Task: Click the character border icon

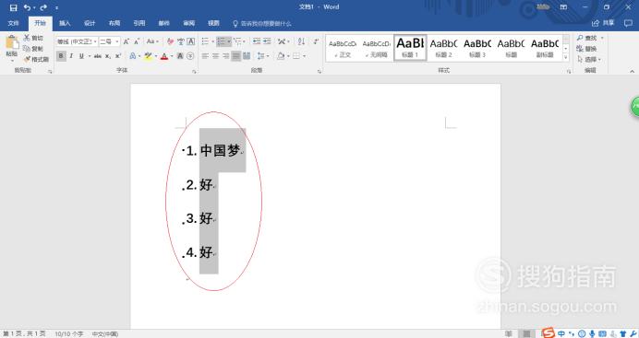Action: [190, 41]
